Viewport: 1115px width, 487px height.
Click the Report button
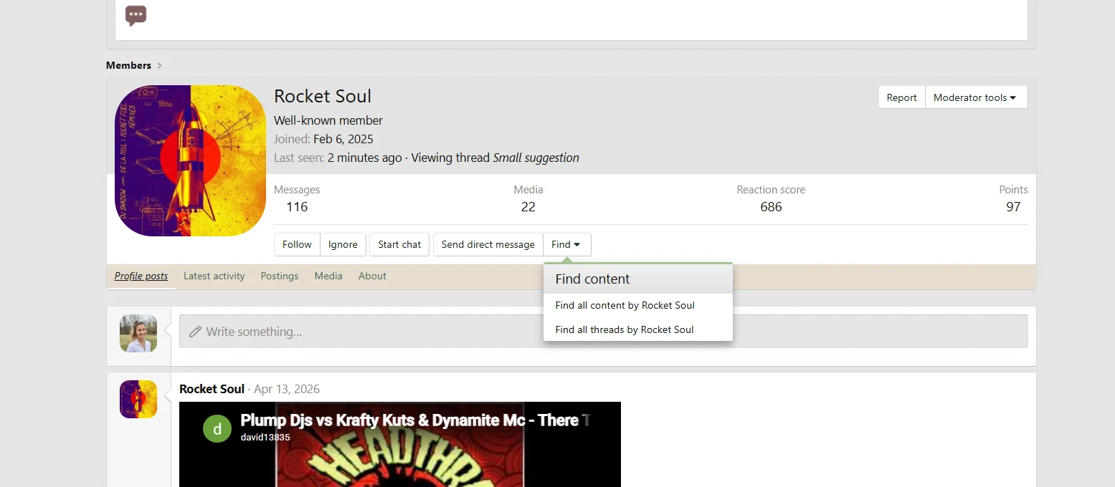click(x=901, y=97)
